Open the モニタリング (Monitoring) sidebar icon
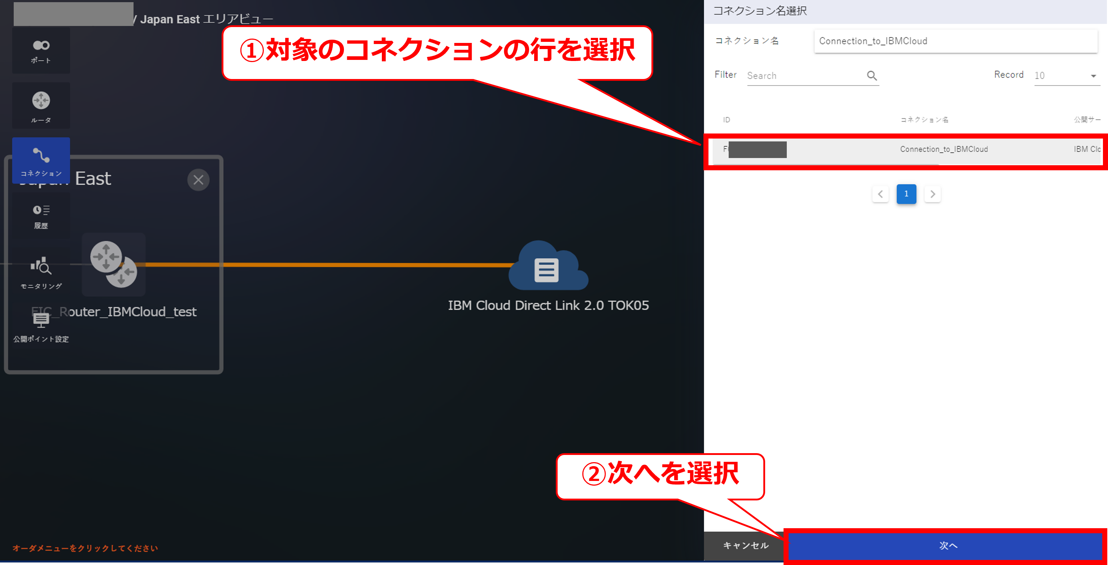This screenshot has width=1108, height=565. tap(41, 272)
